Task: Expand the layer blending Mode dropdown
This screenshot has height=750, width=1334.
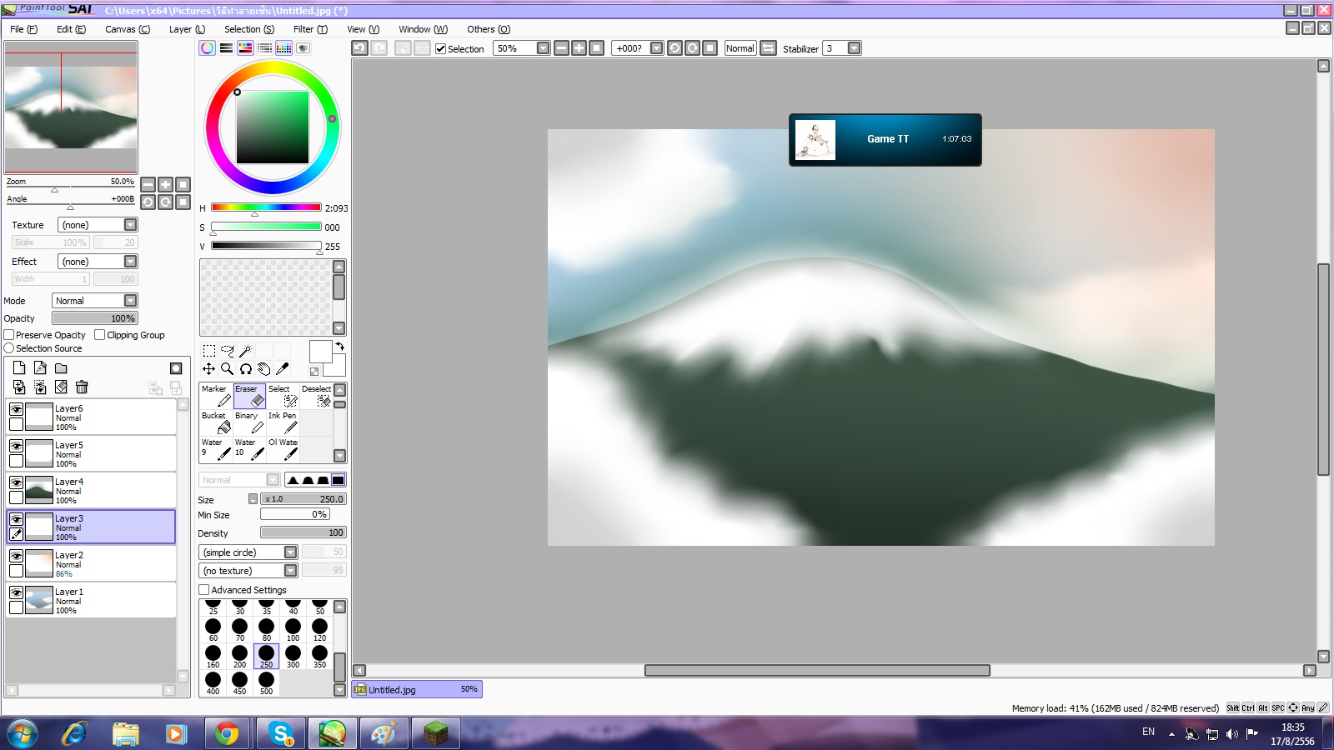Action: pyautogui.click(x=95, y=301)
